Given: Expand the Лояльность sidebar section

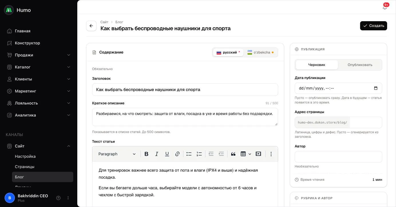Looking at the screenshot, I should 39,103.
